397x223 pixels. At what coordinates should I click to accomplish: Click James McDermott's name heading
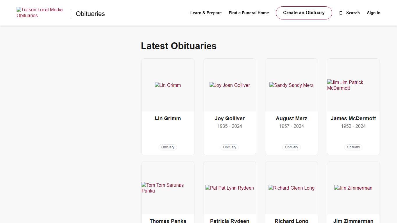353,118
